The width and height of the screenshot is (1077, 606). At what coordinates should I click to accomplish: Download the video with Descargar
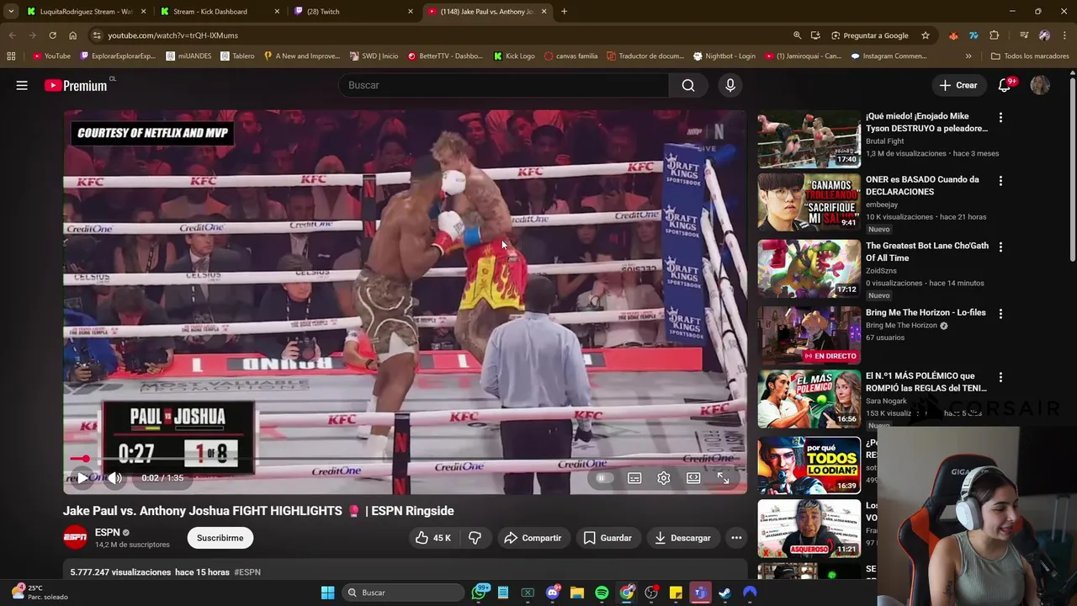(682, 538)
